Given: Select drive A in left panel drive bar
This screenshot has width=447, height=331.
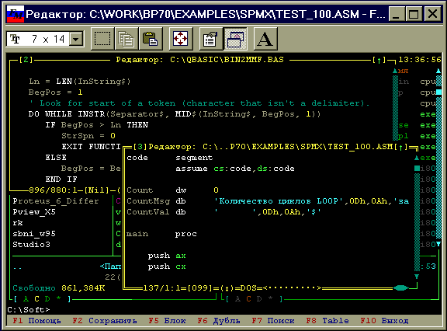Looking at the screenshot, I should point(26,299).
